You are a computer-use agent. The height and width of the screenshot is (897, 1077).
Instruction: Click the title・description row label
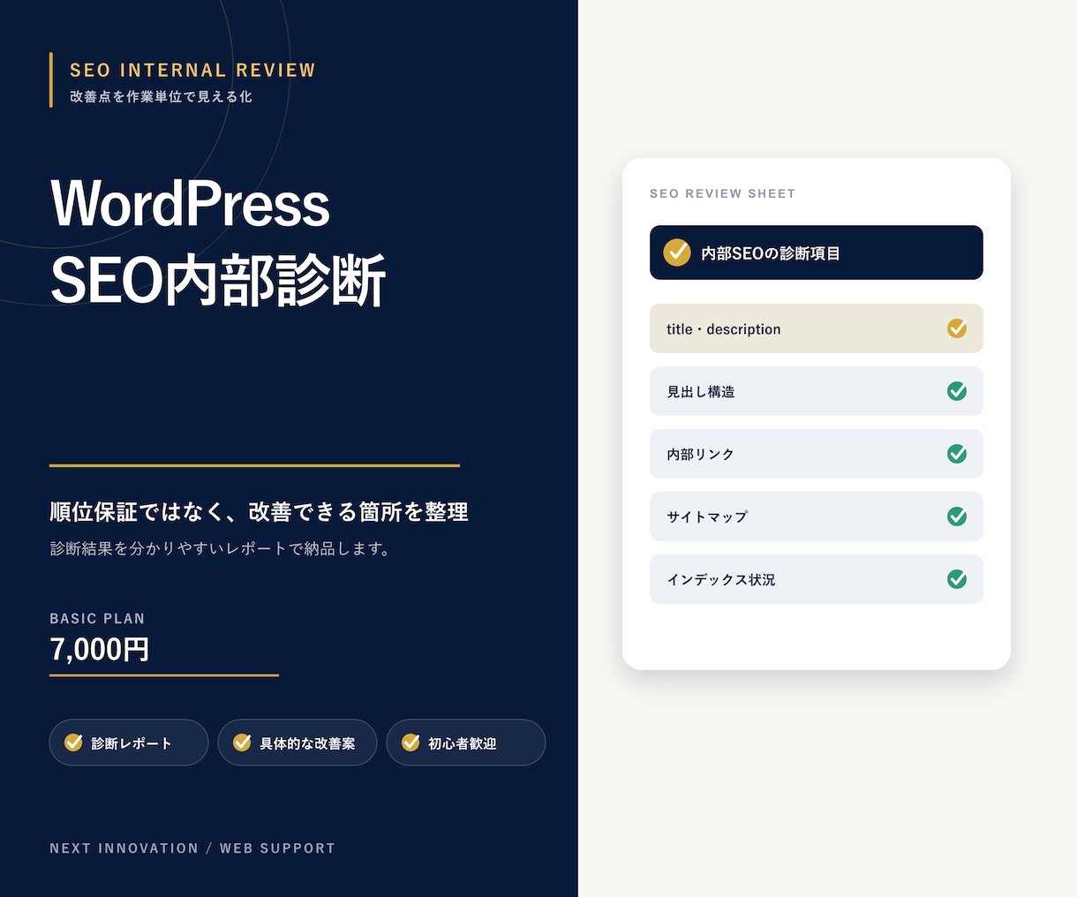(724, 329)
